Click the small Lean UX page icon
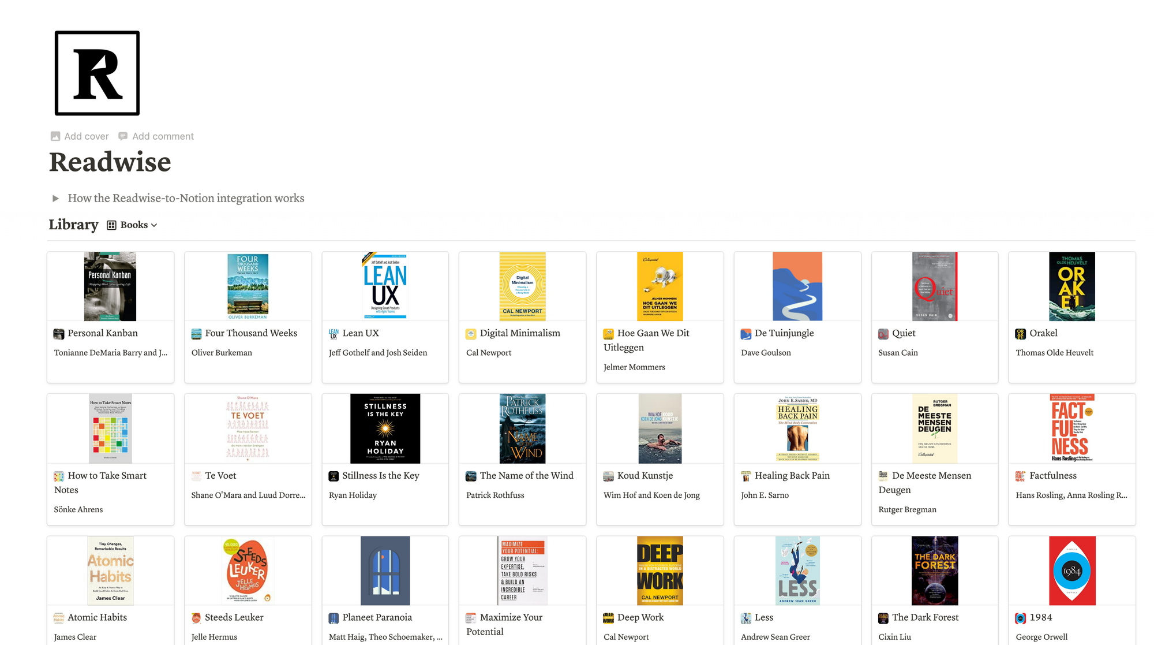Viewport: 1154px width, 645px height. (x=334, y=334)
